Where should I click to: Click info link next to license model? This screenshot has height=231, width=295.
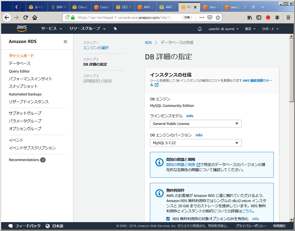190,116
